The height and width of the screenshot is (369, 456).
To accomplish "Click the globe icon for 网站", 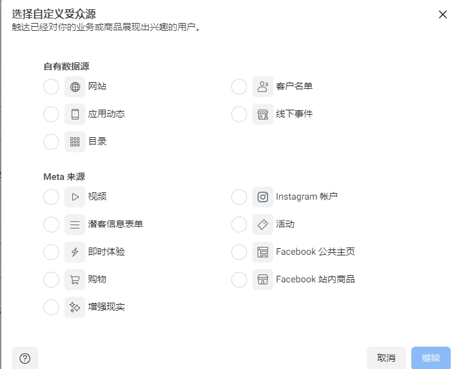I will (x=75, y=87).
